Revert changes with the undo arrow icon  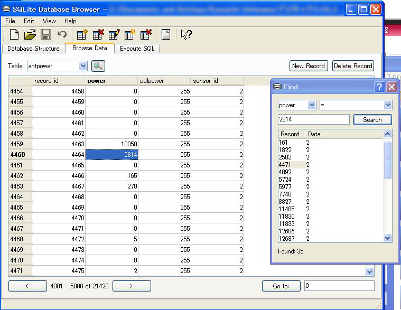[x=62, y=34]
